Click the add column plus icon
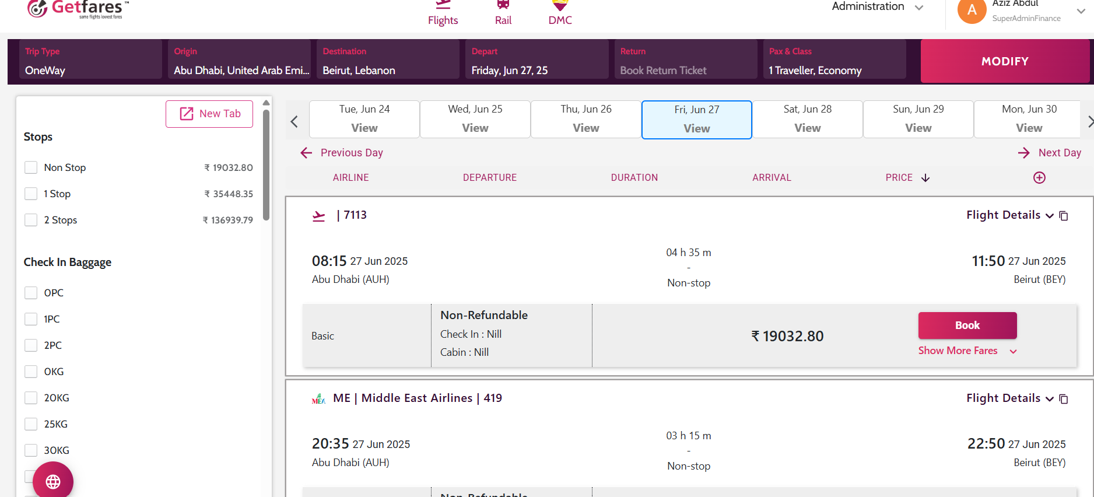 [1039, 178]
